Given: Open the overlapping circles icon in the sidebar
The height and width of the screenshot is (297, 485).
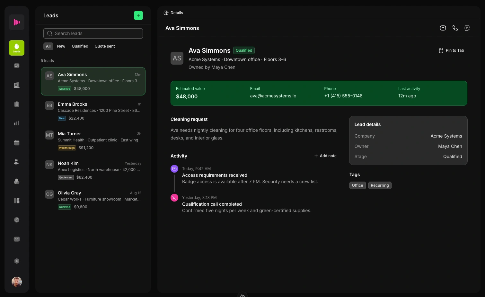Looking at the screenshot, I should (17, 181).
